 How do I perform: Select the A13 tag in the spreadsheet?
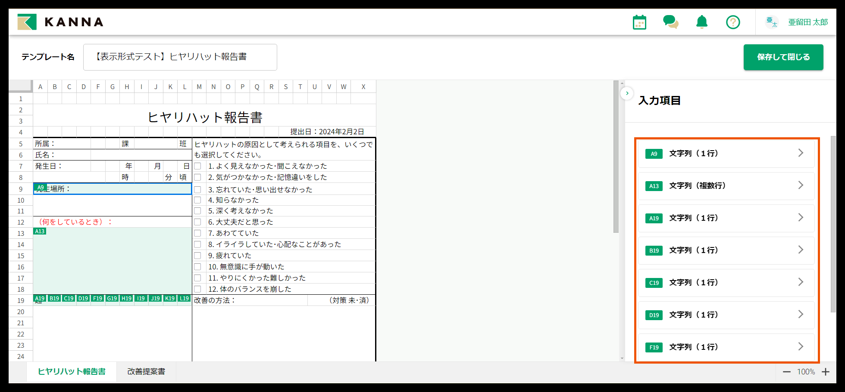pyautogui.click(x=40, y=231)
